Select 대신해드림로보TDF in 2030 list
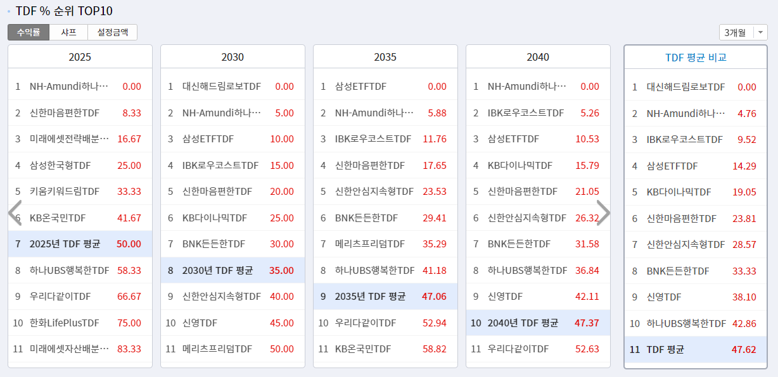Viewport: 778px width, 377px height. (x=233, y=87)
